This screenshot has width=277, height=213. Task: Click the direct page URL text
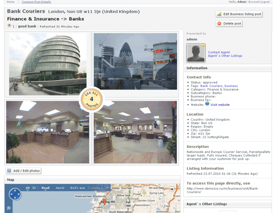223,190
